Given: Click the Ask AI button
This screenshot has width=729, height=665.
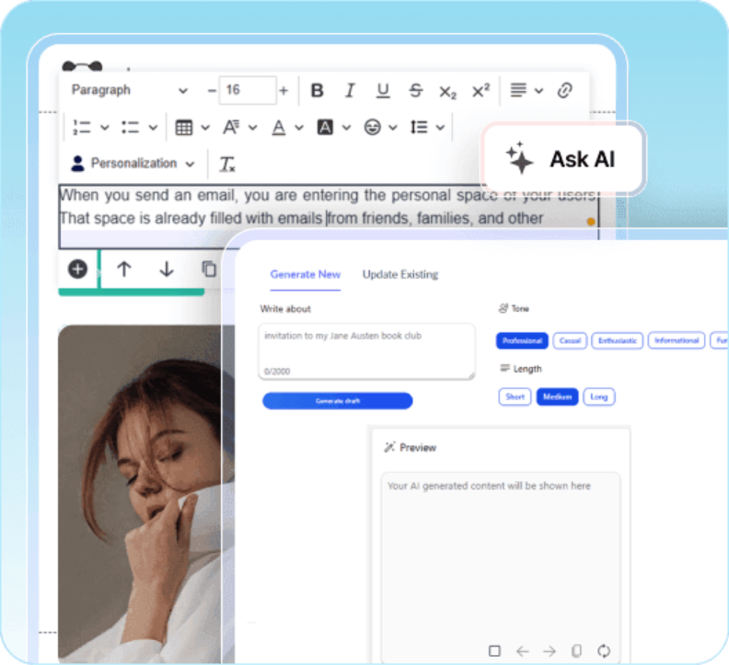Looking at the screenshot, I should 562,159.
